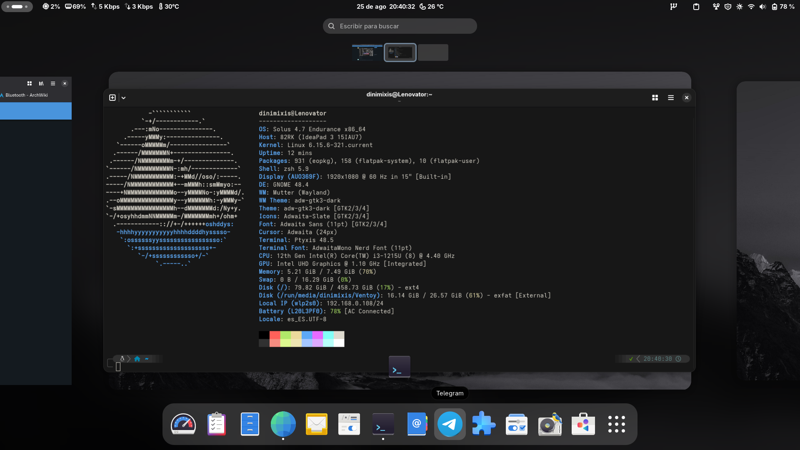This screenshot has width=800, height=450.
Task: Click the 3 Kbps download speed indicator
Action: point(139,7)
